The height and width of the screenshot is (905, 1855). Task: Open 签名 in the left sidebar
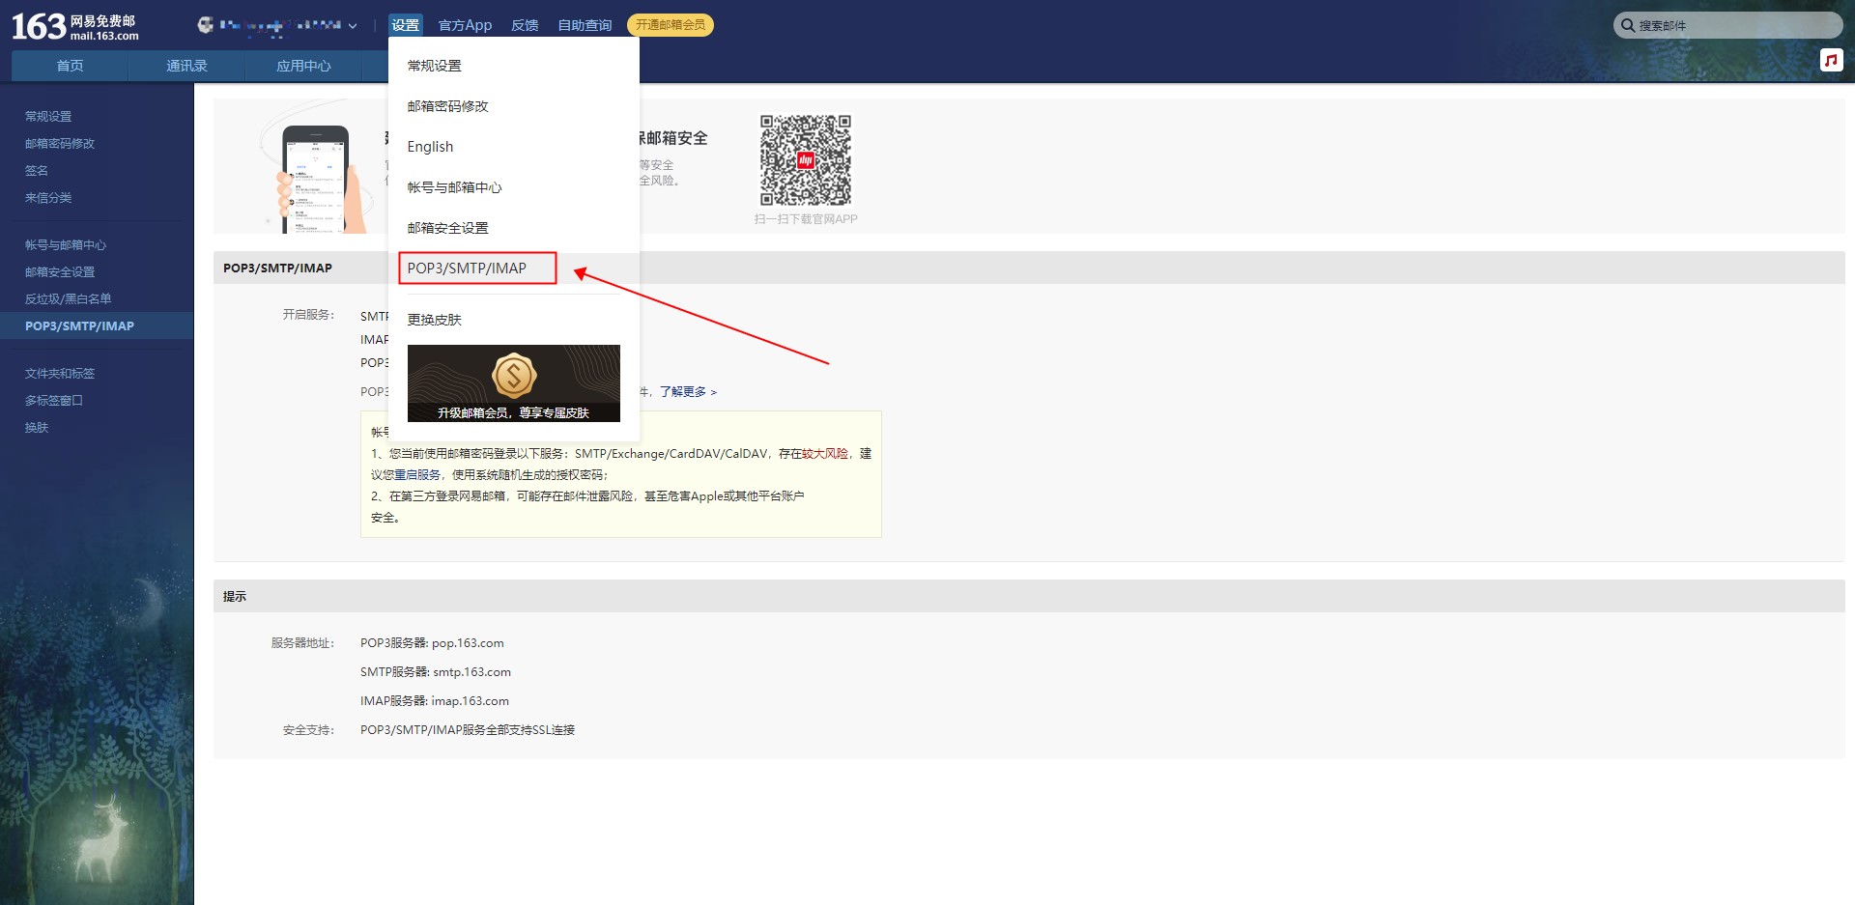click(37, 170)
